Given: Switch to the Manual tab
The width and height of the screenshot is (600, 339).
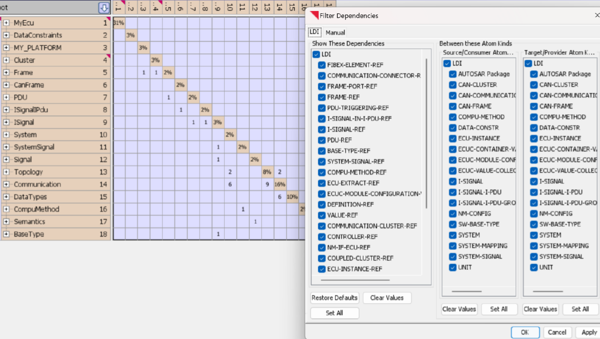Looking at the screenshot, I should click(335, 33).
